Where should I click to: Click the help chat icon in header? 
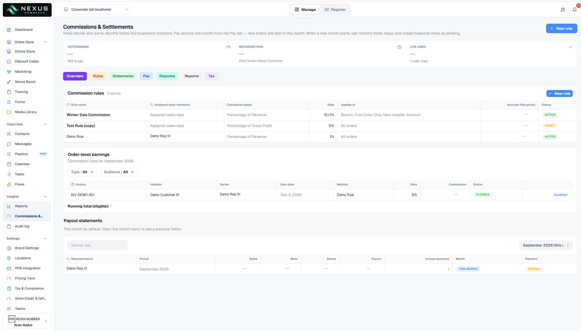(x=563, y=10)
